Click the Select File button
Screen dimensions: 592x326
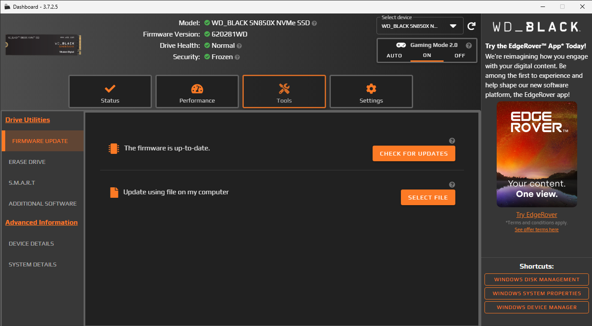tap(428, 197)
